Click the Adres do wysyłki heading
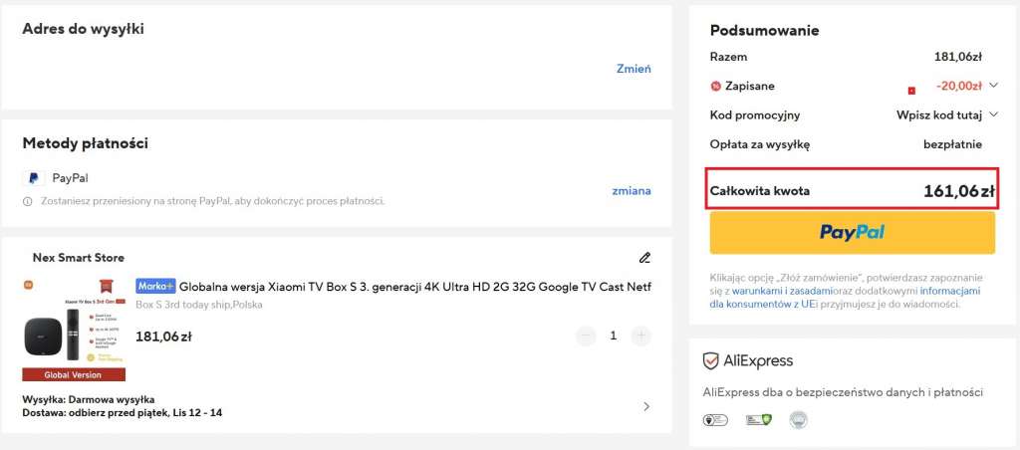Viewport: 1020px width, 450px height. point(84,29)
